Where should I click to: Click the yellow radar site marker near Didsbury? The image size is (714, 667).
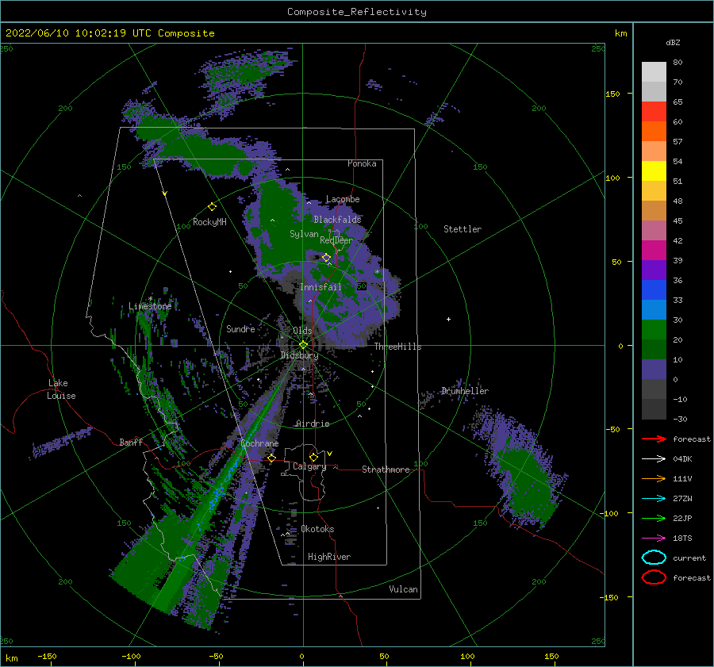coord(303,345)
